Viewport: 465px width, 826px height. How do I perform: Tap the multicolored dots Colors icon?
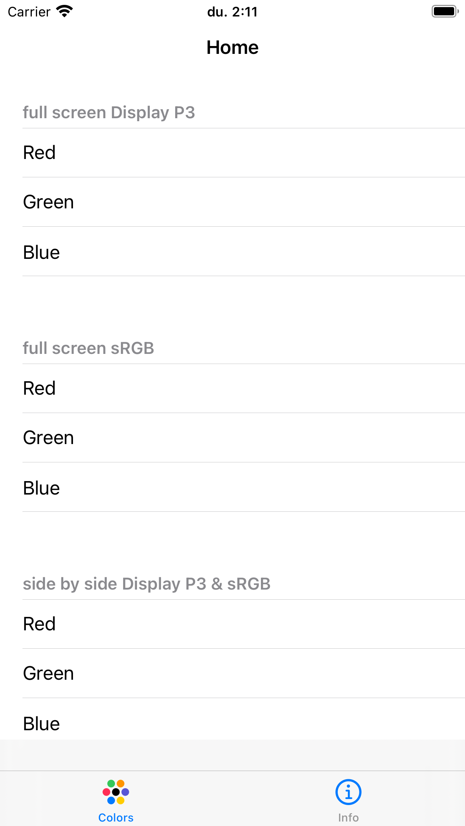116,792
